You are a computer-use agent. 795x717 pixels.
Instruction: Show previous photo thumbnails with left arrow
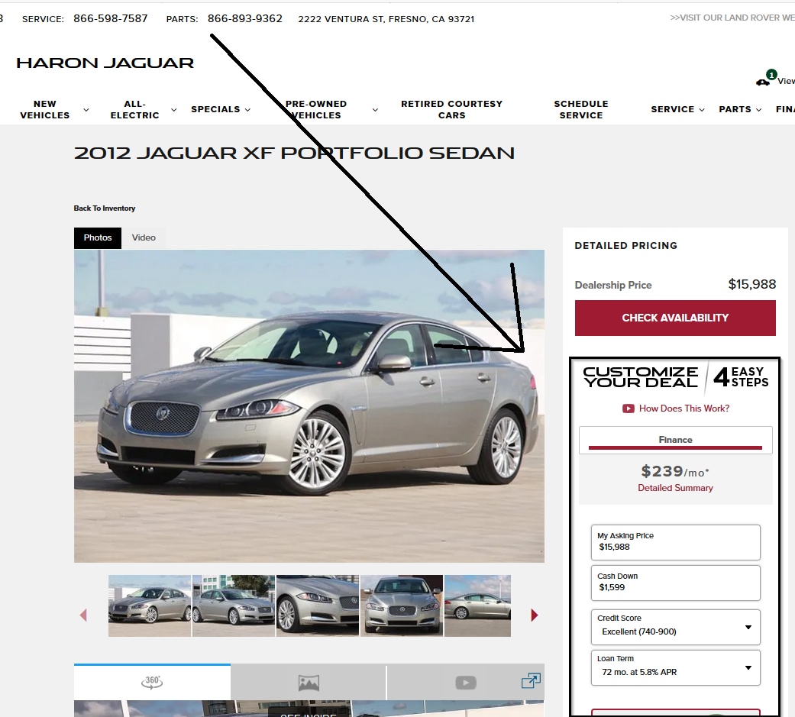pos(84,615)
